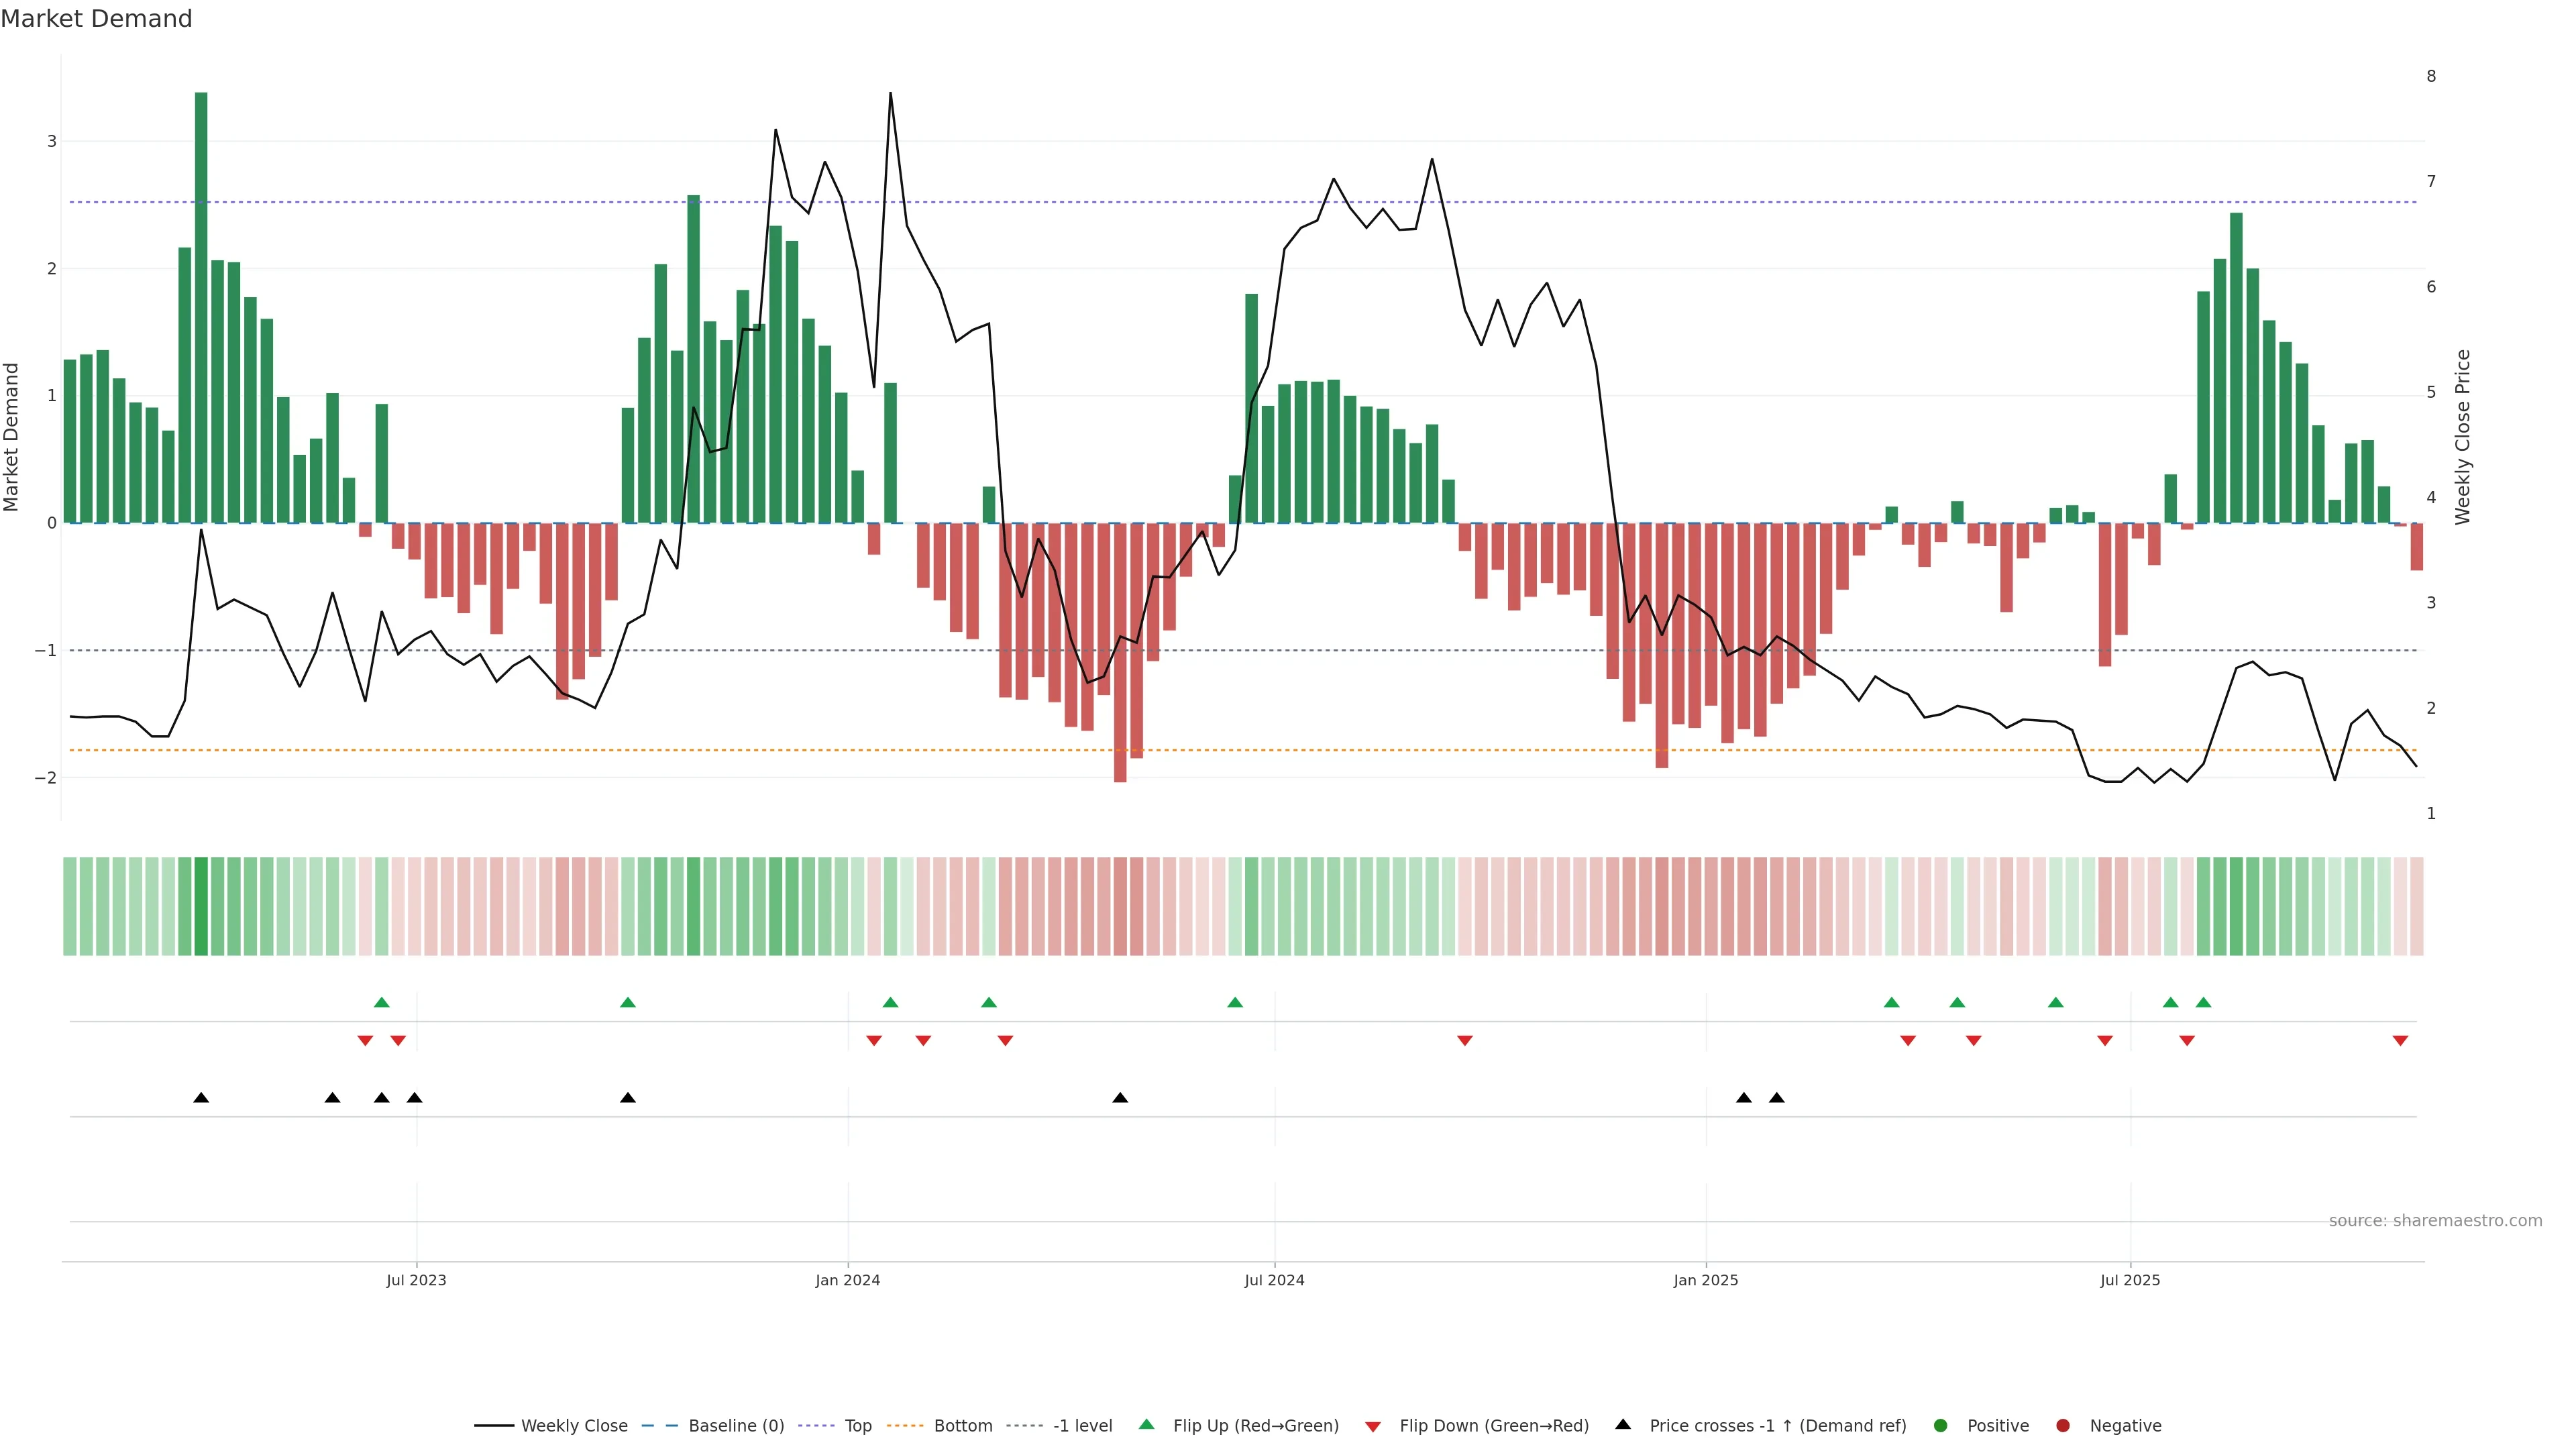Click the green Positive circle in legend

coord(1941,1425)
